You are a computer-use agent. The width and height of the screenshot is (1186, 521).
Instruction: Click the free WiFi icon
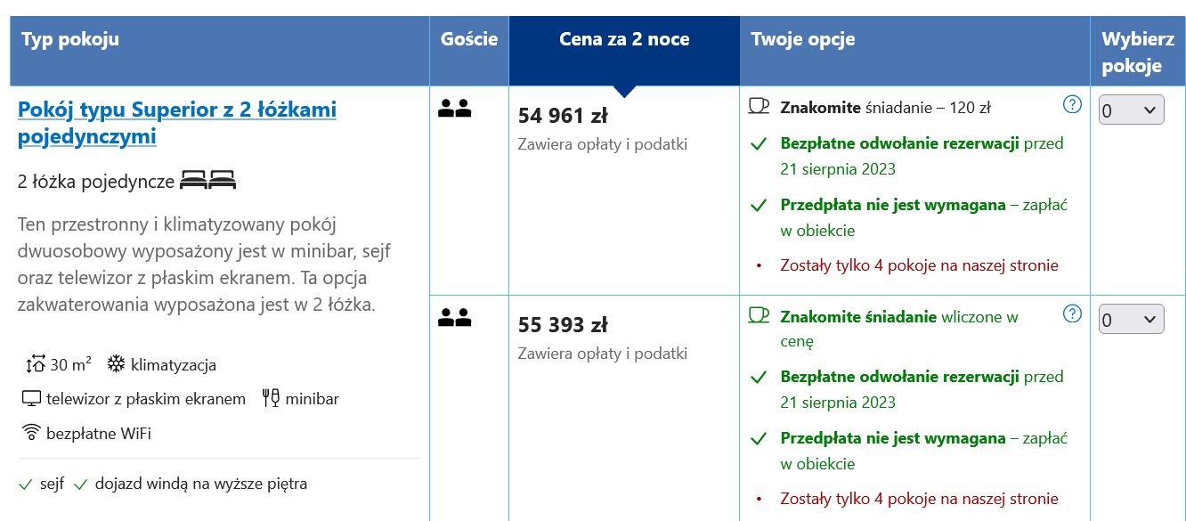(31, 434)
